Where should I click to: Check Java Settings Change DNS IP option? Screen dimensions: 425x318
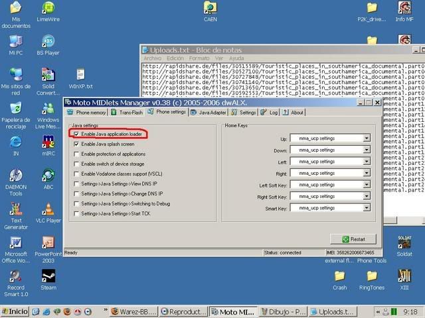click(x=76, y=194)
